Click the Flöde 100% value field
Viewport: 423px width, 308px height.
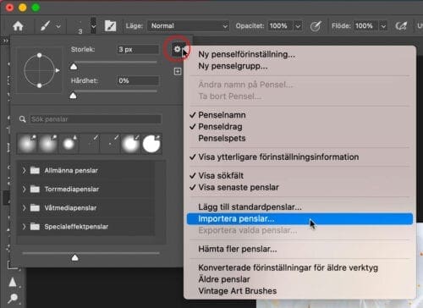pyautogui.click(x=365, y=26)
